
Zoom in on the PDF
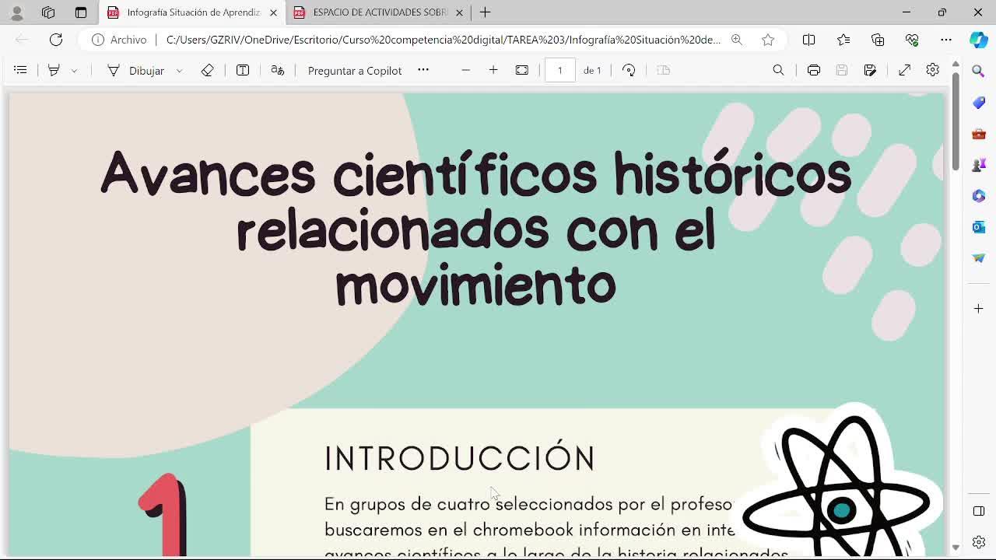click(493, 70)
